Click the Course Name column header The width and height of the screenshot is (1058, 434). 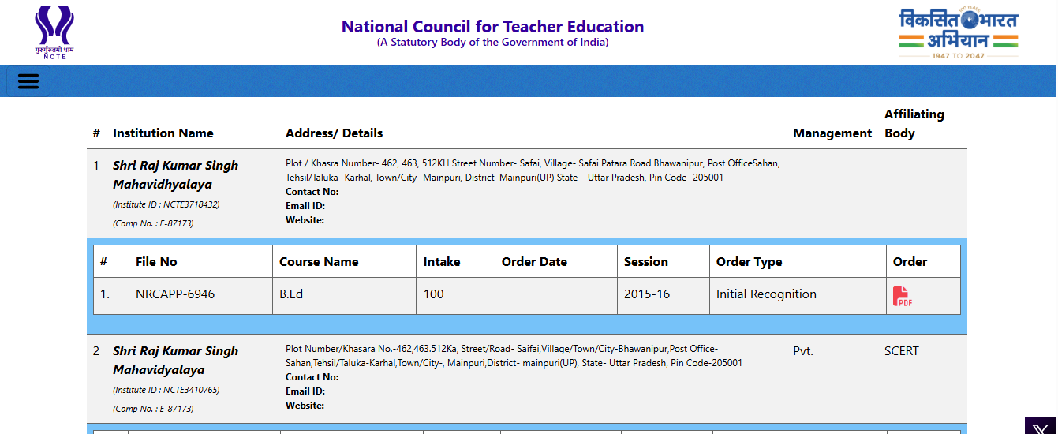[319, 262]
